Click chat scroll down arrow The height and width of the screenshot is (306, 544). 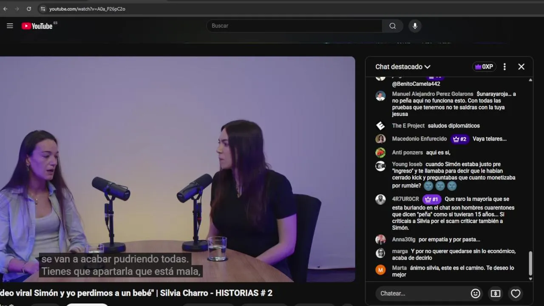click(x=530, y=279)
